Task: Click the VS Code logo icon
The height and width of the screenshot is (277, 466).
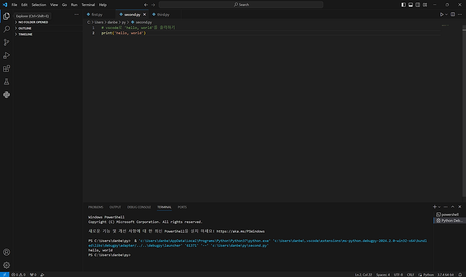Action: tap(5, 5)
